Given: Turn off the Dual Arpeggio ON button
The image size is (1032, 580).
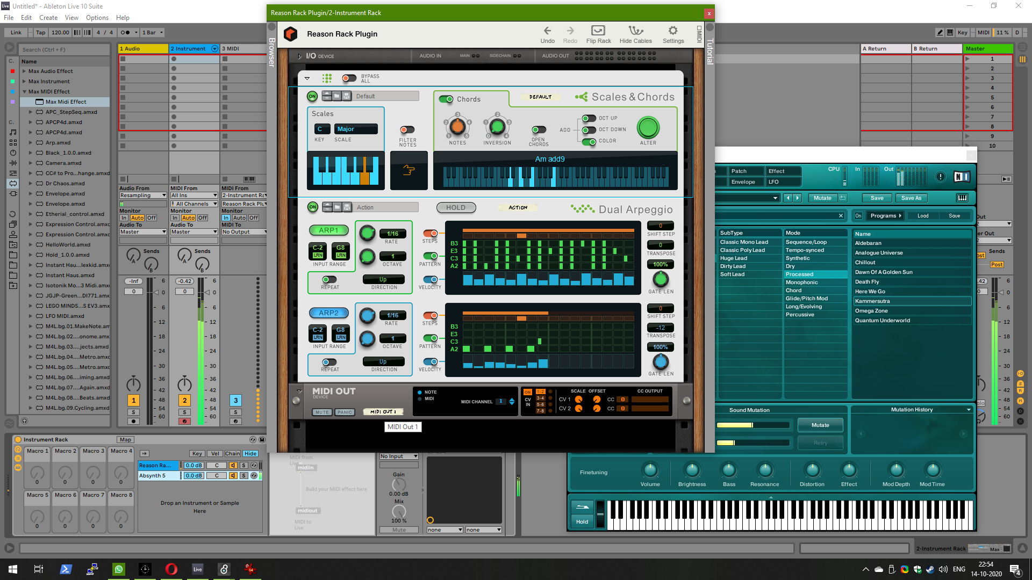Looking at the screenshot, I should 312,207.
